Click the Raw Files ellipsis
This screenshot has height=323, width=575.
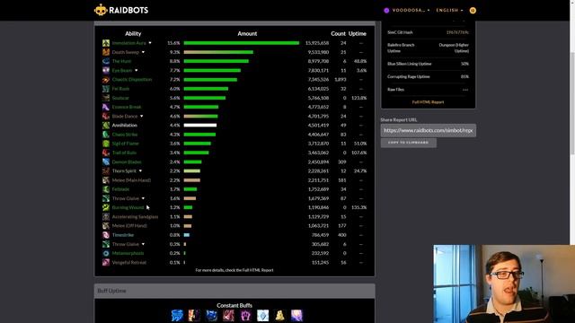[x=465, y=90]
